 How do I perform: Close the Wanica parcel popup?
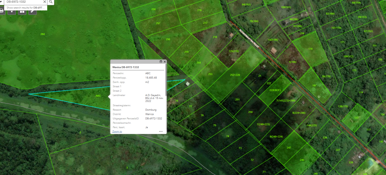(x=165, y=61)
